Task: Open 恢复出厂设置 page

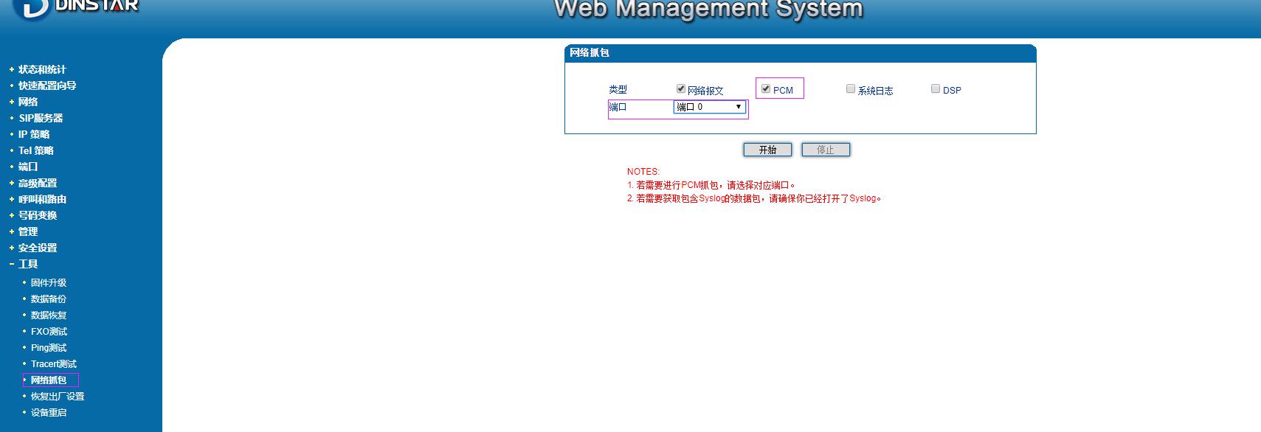Action: coord(58,397)
